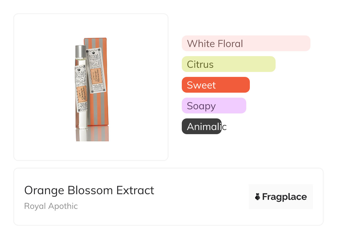Image resolution: width=337 pixels, height=239 pixels.
Task: Click the orange-red Sweet accord bar
Action: coord(216,85)
